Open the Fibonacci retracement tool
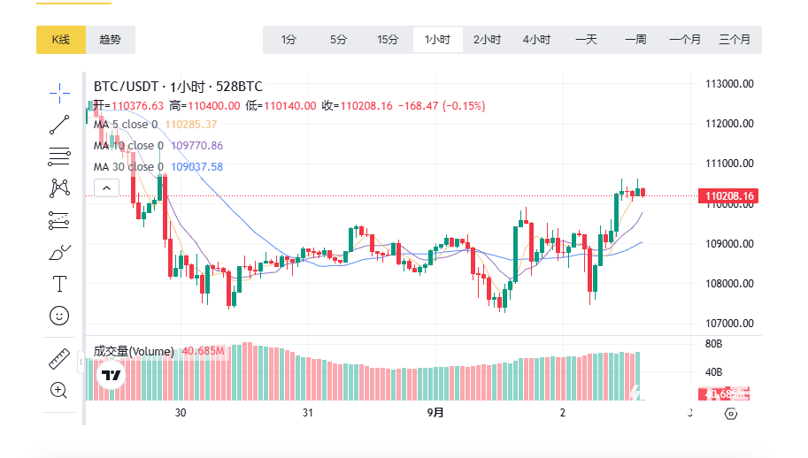The image size is (808, 458). point(59,156)
